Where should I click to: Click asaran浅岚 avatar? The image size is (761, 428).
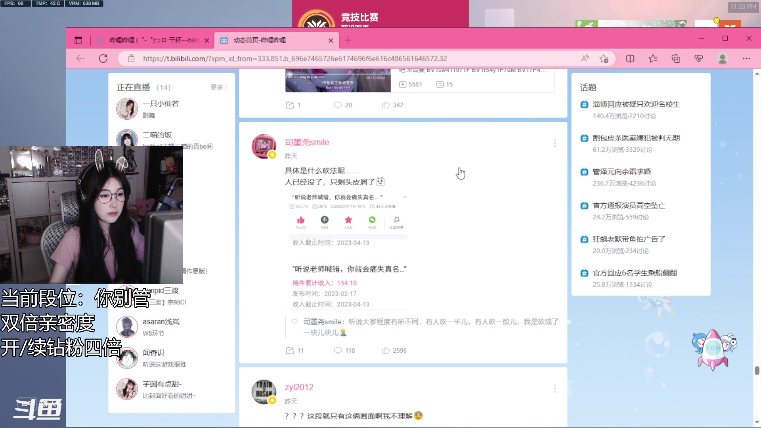pos(127,327)
